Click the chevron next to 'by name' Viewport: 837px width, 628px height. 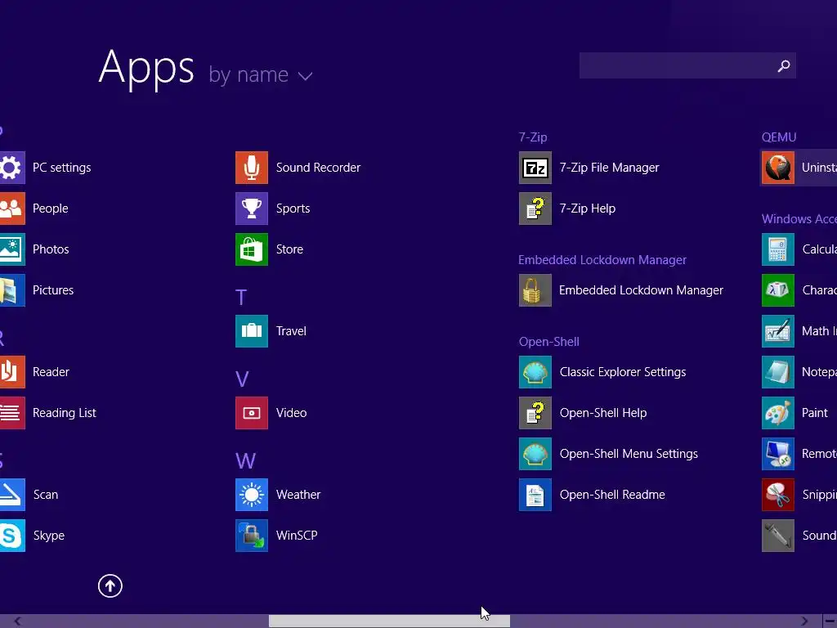[x=306, y=76]
